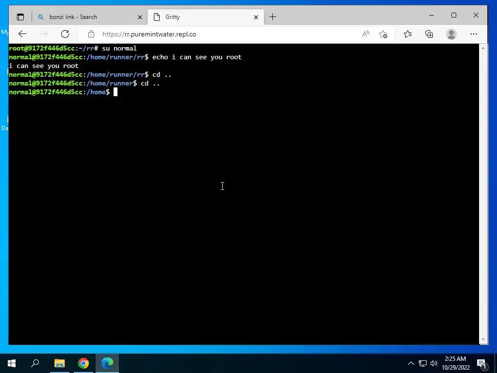Viewport: 497px width, 373px height.
Task: Select Microsoft Edge taskbar icon
Action: point(107,363)
